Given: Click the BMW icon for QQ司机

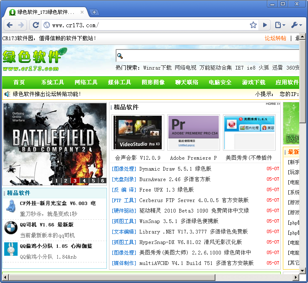Looking at the screenshot, I should pos(11,228).
